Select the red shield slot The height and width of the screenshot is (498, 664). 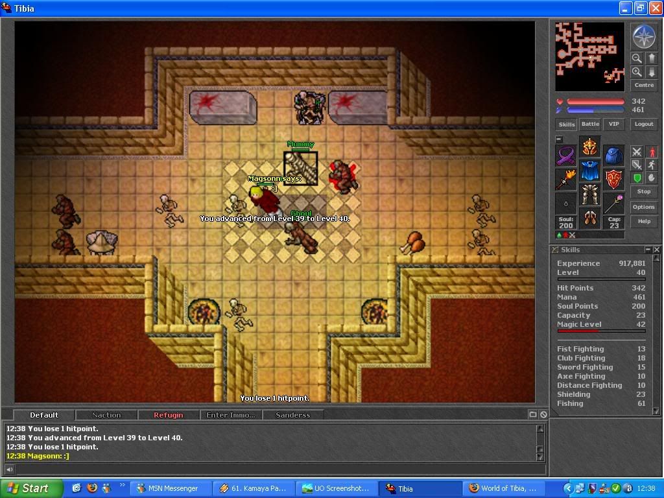pos(613,180)
